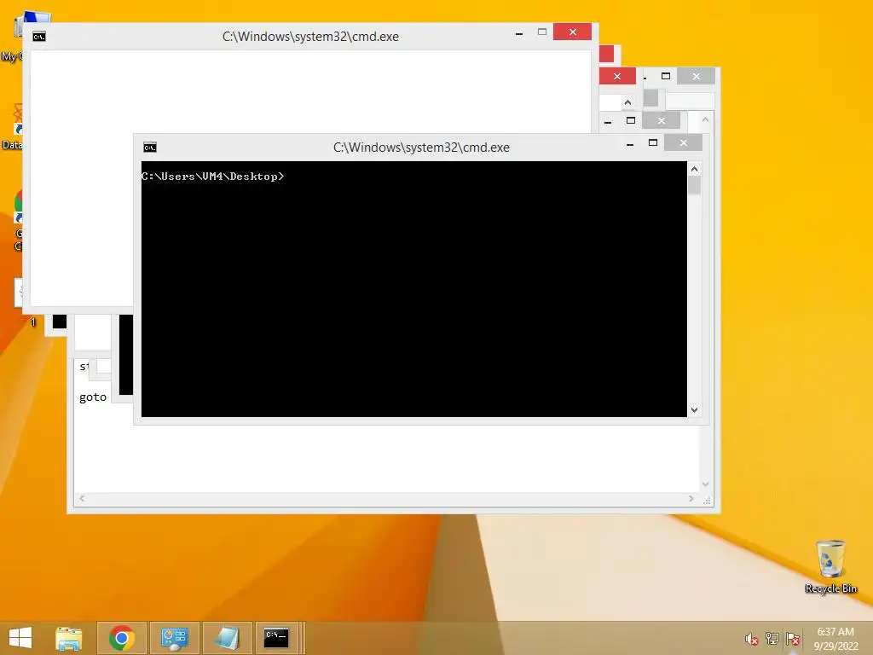The height and width of the screenshot is (655, 873).
Task: Click scroll-up arrow in front cmd window
Action: click(694, 169)
